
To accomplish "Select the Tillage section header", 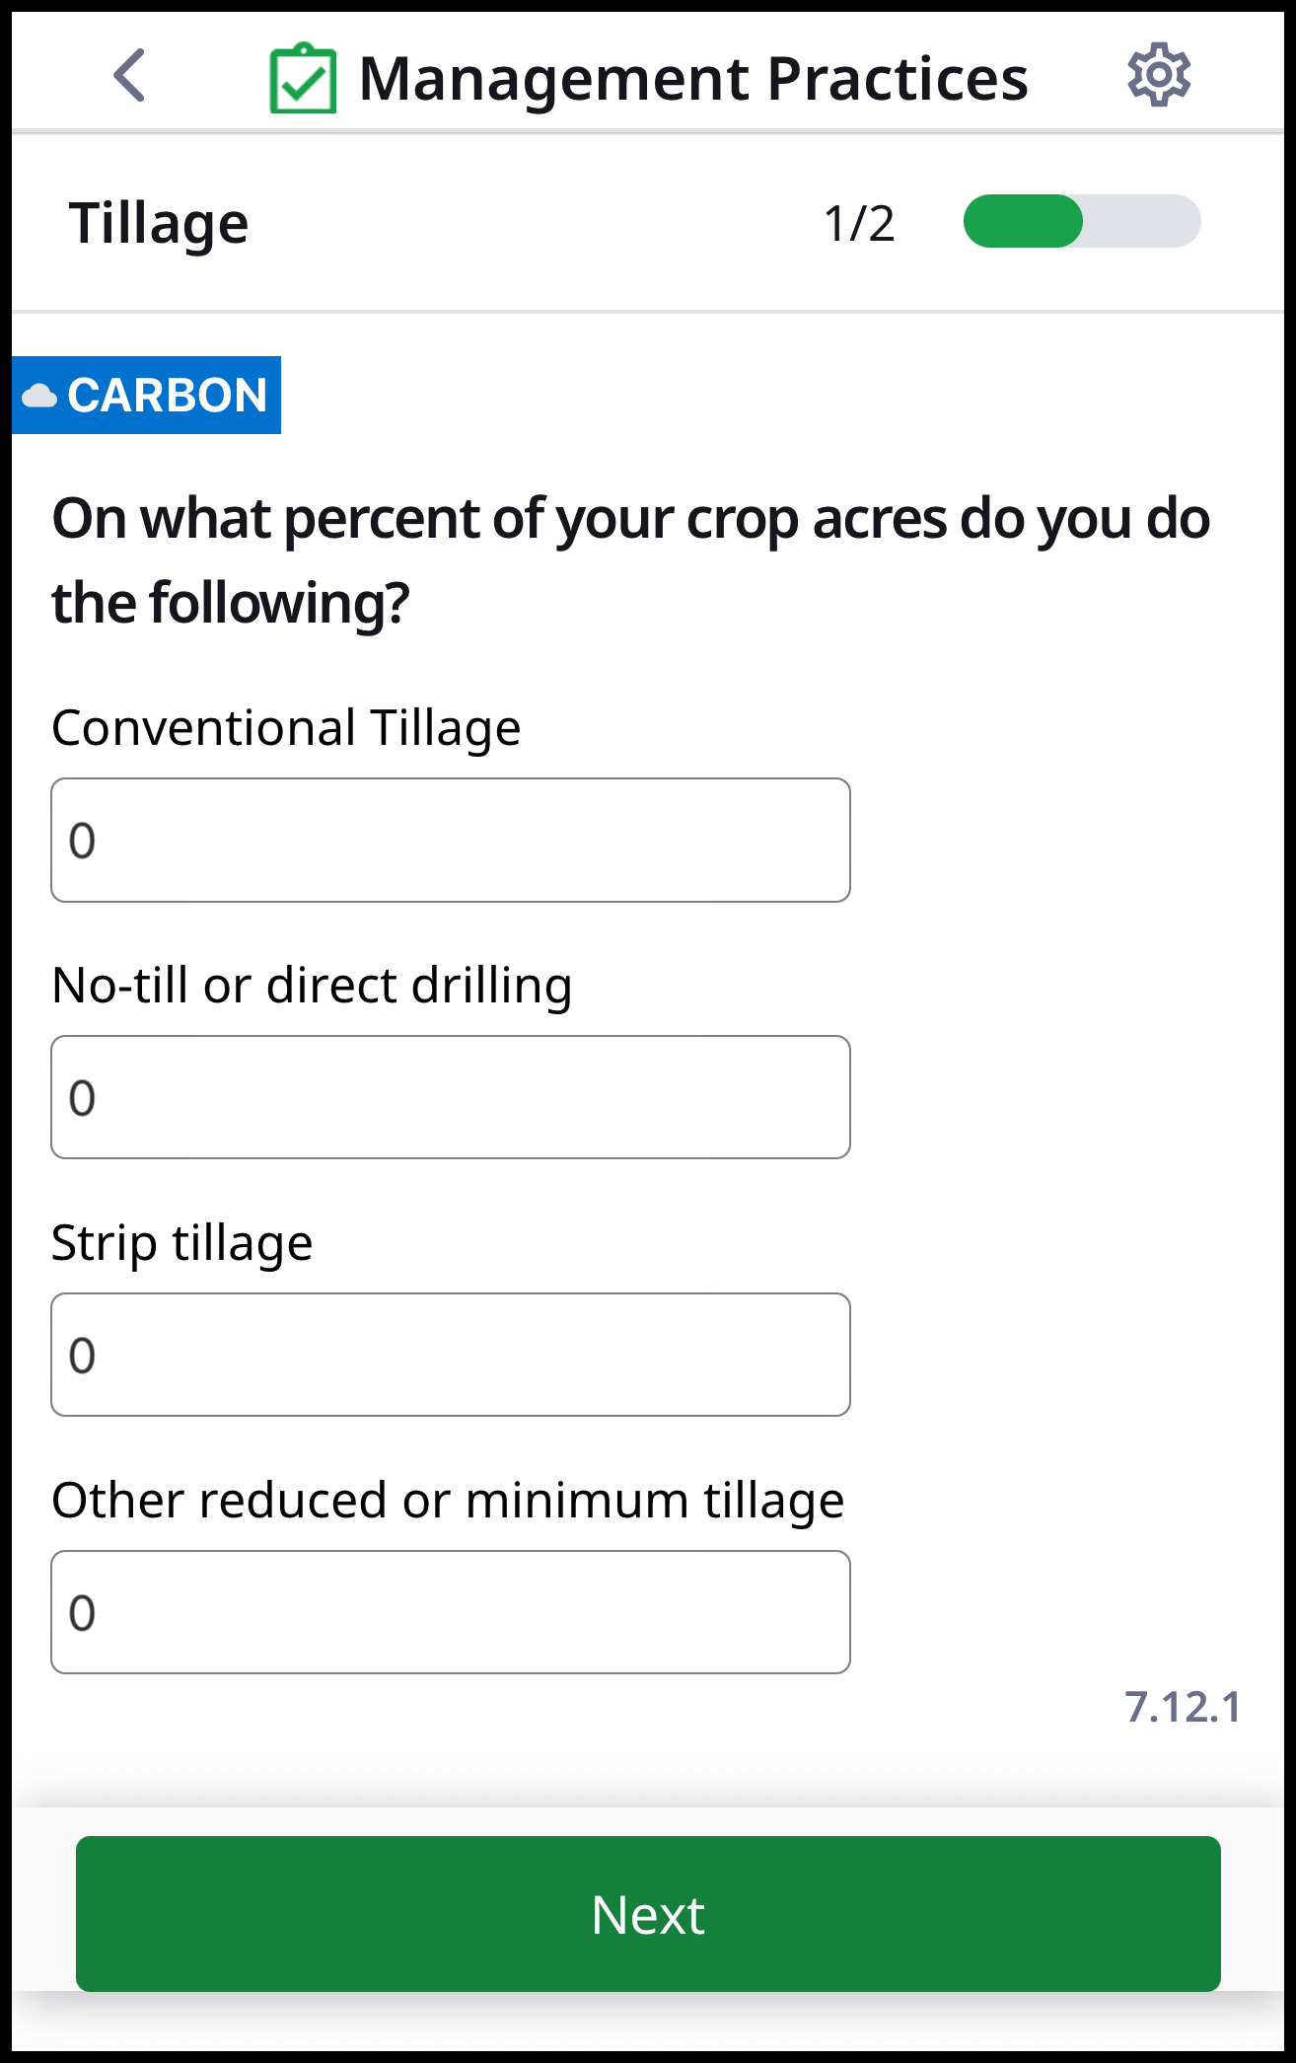I will coord(160,223).
